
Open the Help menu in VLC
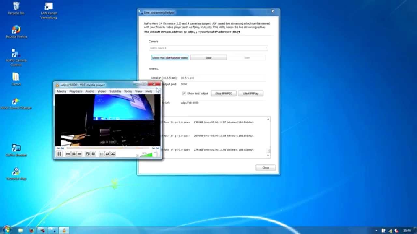click(x=149, y=91)
